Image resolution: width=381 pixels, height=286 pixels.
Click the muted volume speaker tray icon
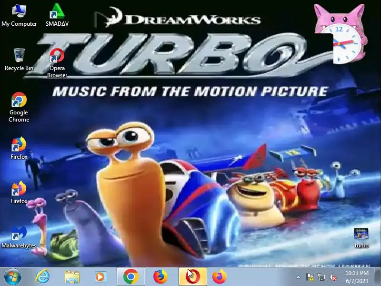(333, 277)
